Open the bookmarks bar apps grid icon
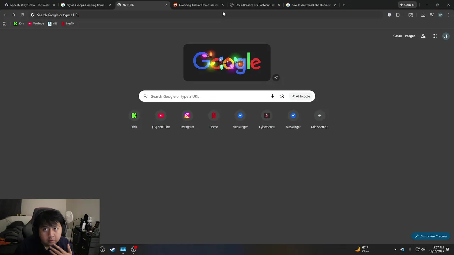The image size is (454, 255). [5, 24]
